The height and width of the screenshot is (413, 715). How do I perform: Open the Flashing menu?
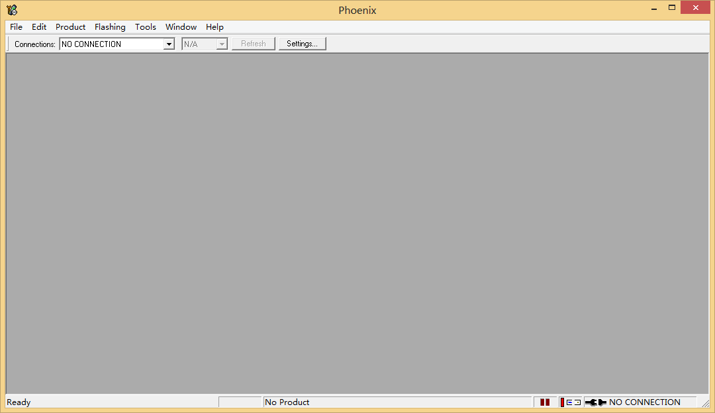coord(110,27)
